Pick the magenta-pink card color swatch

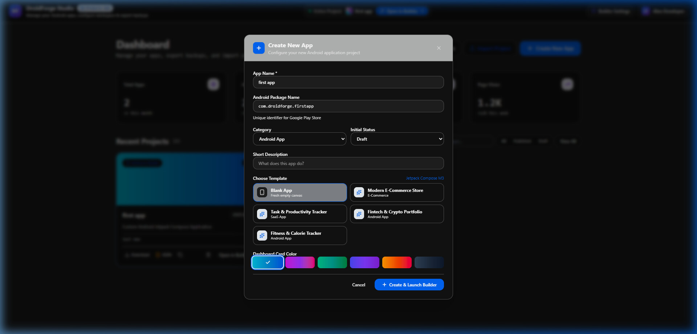click(300, 262)
